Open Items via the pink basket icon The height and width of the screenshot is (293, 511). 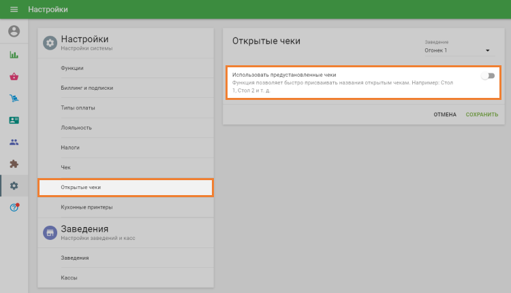(x=14, y=76)
